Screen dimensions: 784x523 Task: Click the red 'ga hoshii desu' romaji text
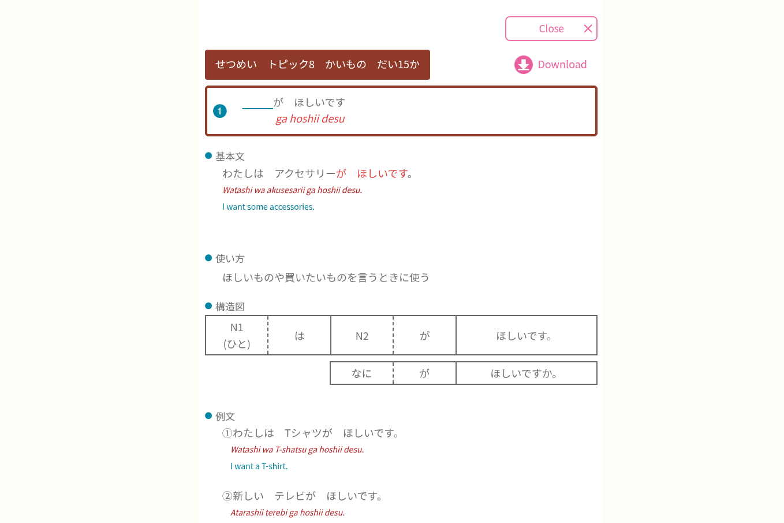click(310, 119)
